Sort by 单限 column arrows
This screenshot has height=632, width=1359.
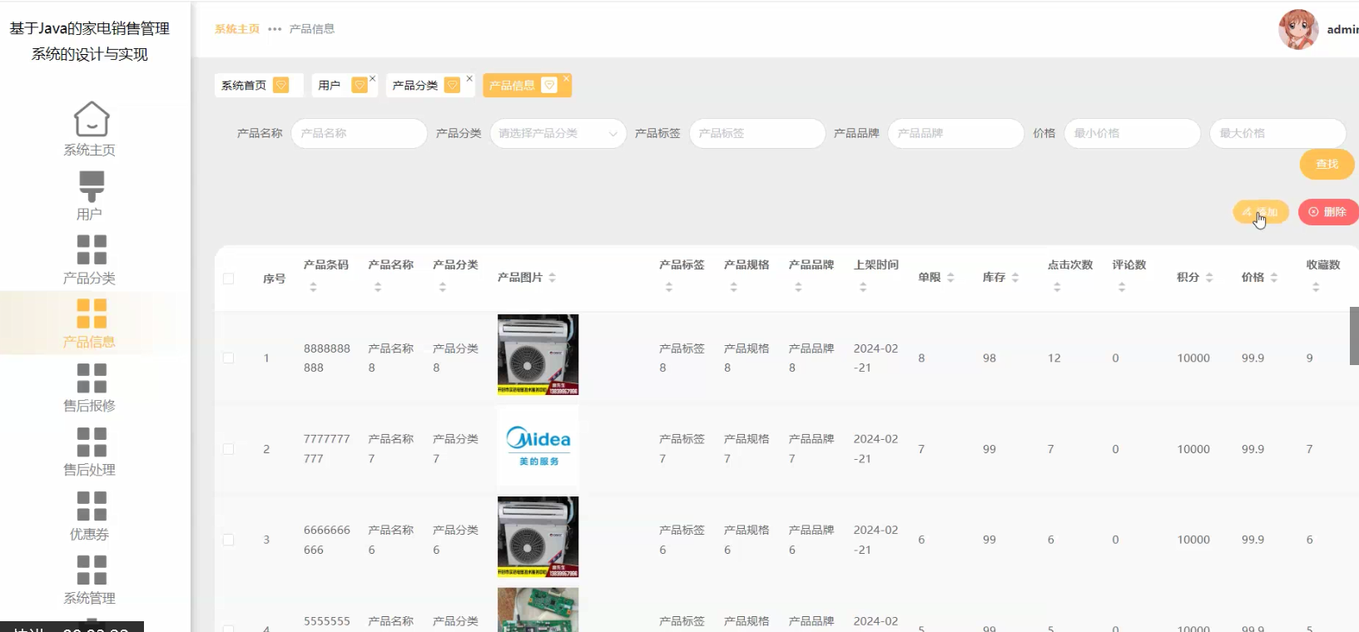[950, 278]
